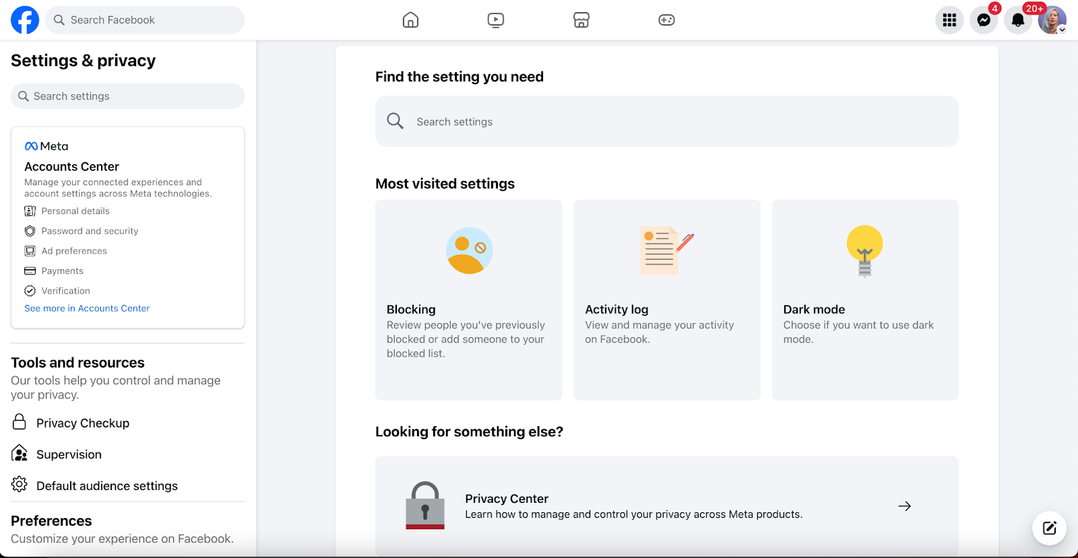1078x558 pixels.
Task: Click the Blocking person illustration
Action: click(469, 250)
